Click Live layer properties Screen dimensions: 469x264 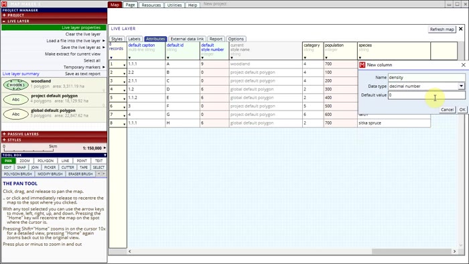54,27
